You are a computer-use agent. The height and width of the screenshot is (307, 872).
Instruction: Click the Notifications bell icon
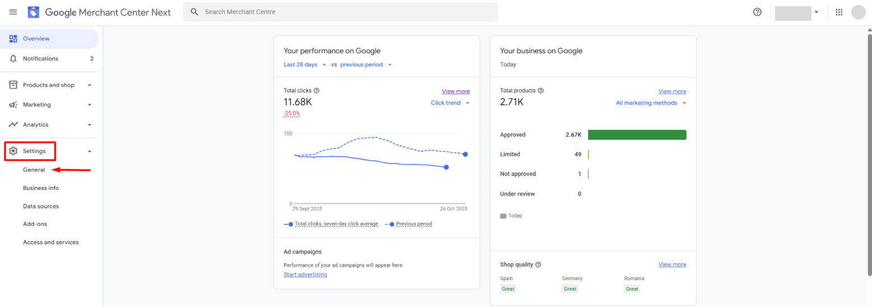pos(13,59)
